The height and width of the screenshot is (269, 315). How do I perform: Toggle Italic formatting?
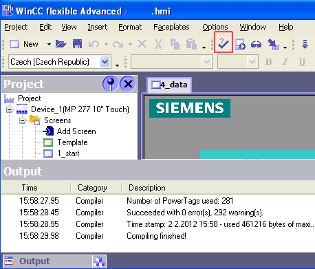pyautogui.click(x=285, y=62)
